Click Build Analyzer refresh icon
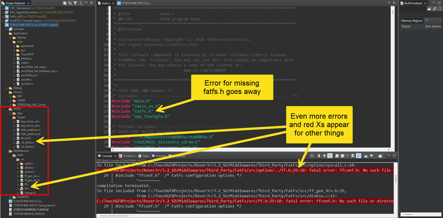This screenshot has height=218, width=443. tap(434, 9)
